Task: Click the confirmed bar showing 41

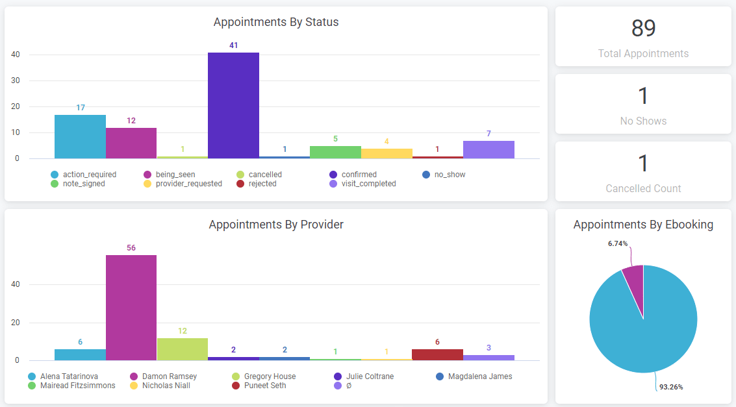Action: 233,105
